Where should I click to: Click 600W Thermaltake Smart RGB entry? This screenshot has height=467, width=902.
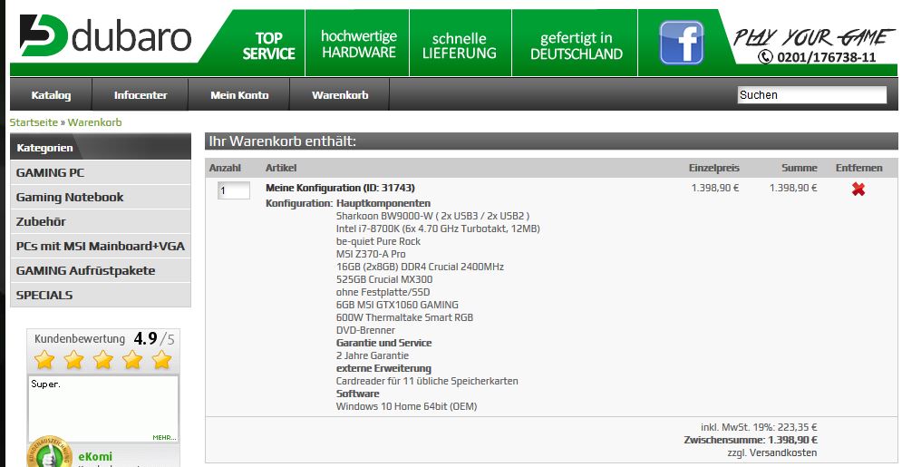(405, 316)
